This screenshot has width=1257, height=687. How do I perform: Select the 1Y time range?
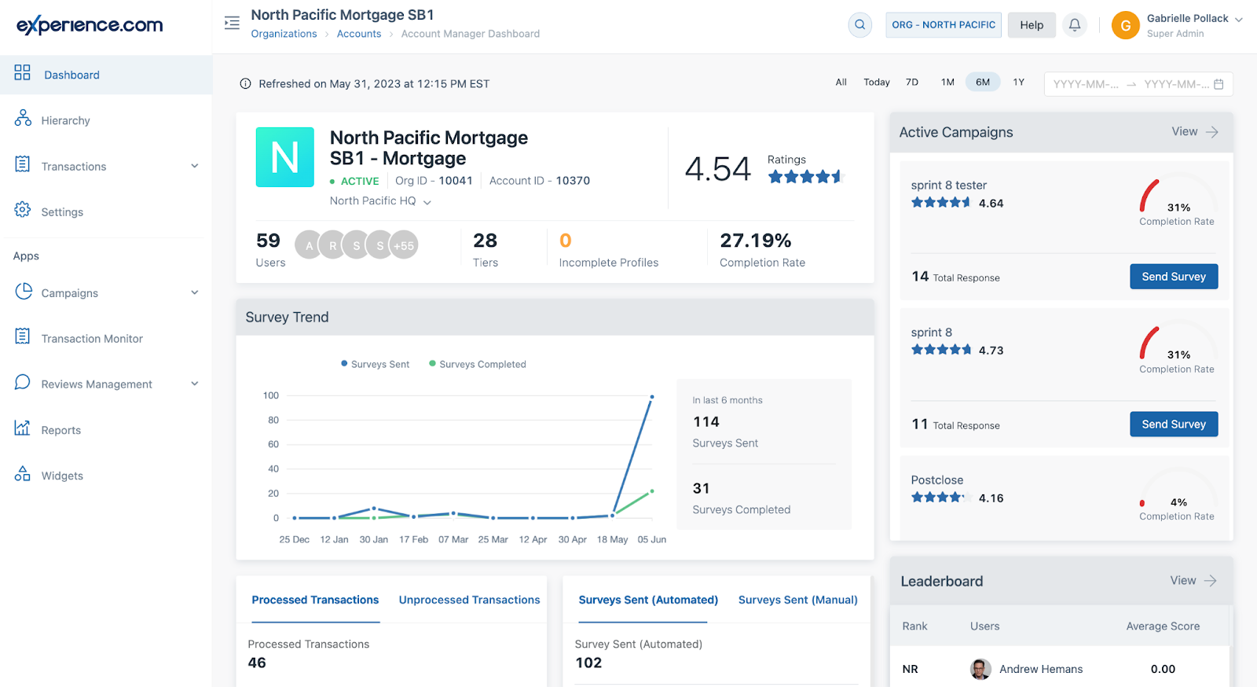[x=1019, y=82]
